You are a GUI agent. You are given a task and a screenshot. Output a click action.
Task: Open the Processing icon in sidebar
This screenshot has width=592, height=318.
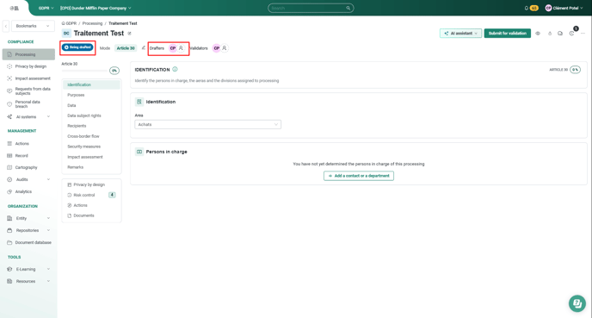(9, 54)
